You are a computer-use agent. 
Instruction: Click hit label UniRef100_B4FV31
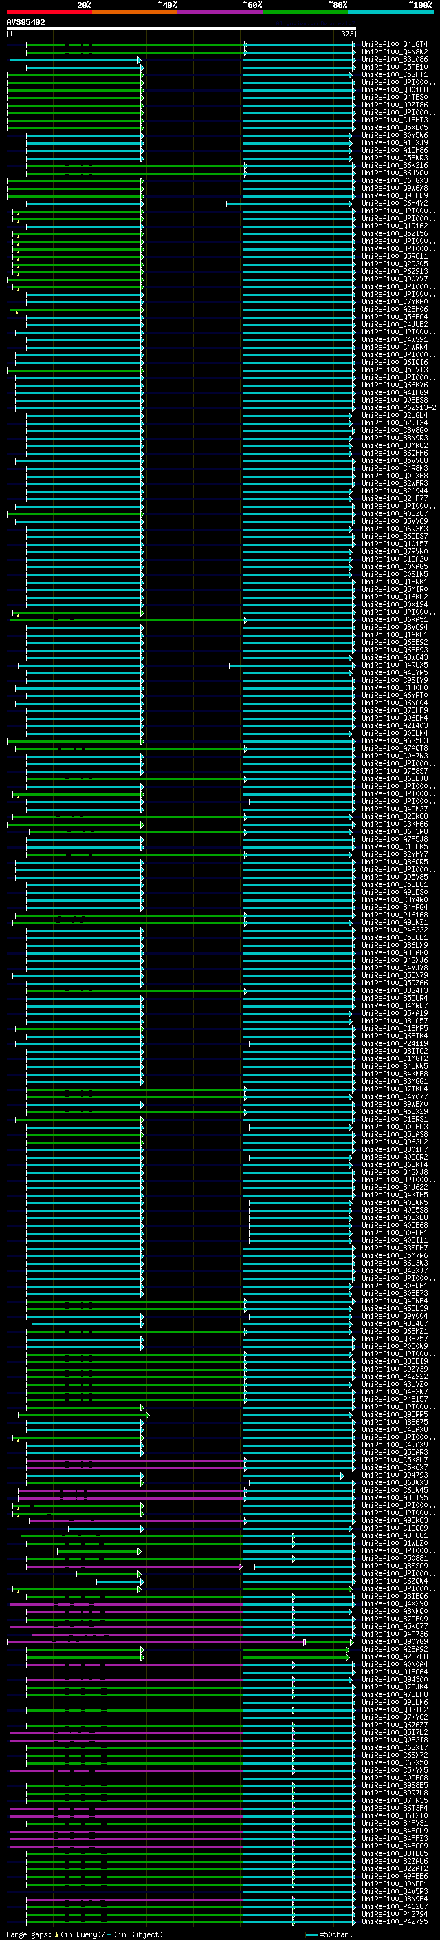point(395,1823)
